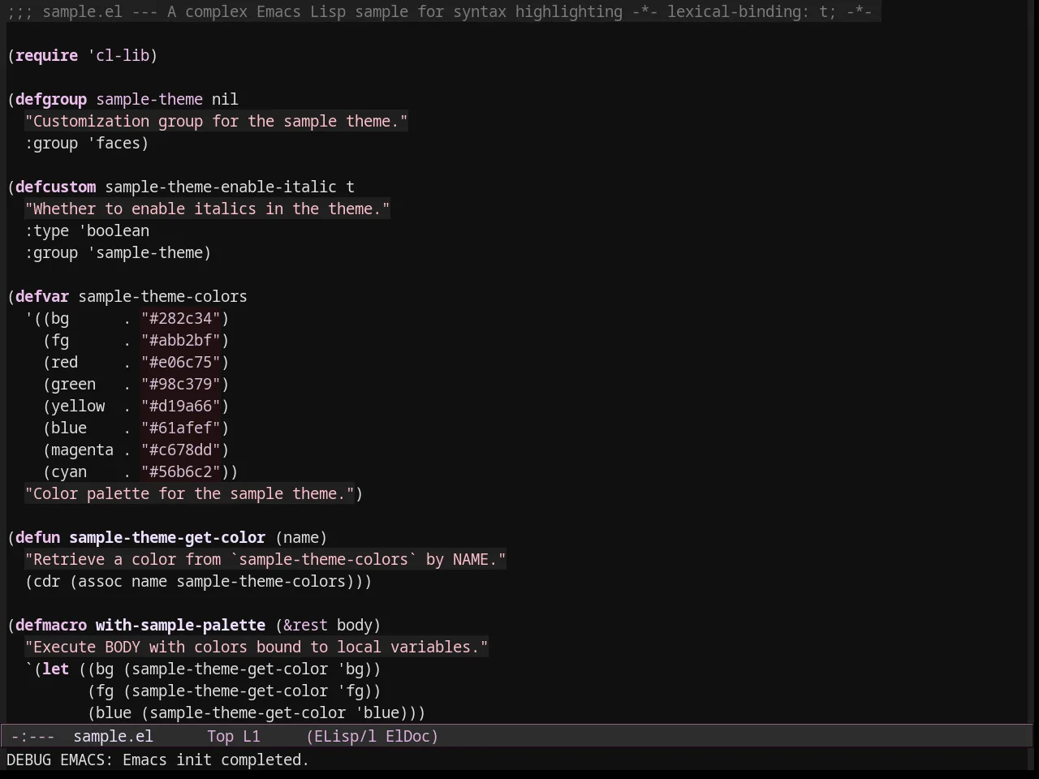Click the color string "#abb2bf"
This screenshot has height=779, width=1039.
[180, 340]
